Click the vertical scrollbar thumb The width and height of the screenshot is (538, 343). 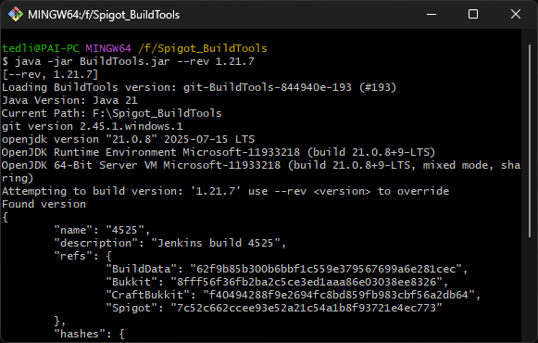pyautogui.click(x=530, y=141)
